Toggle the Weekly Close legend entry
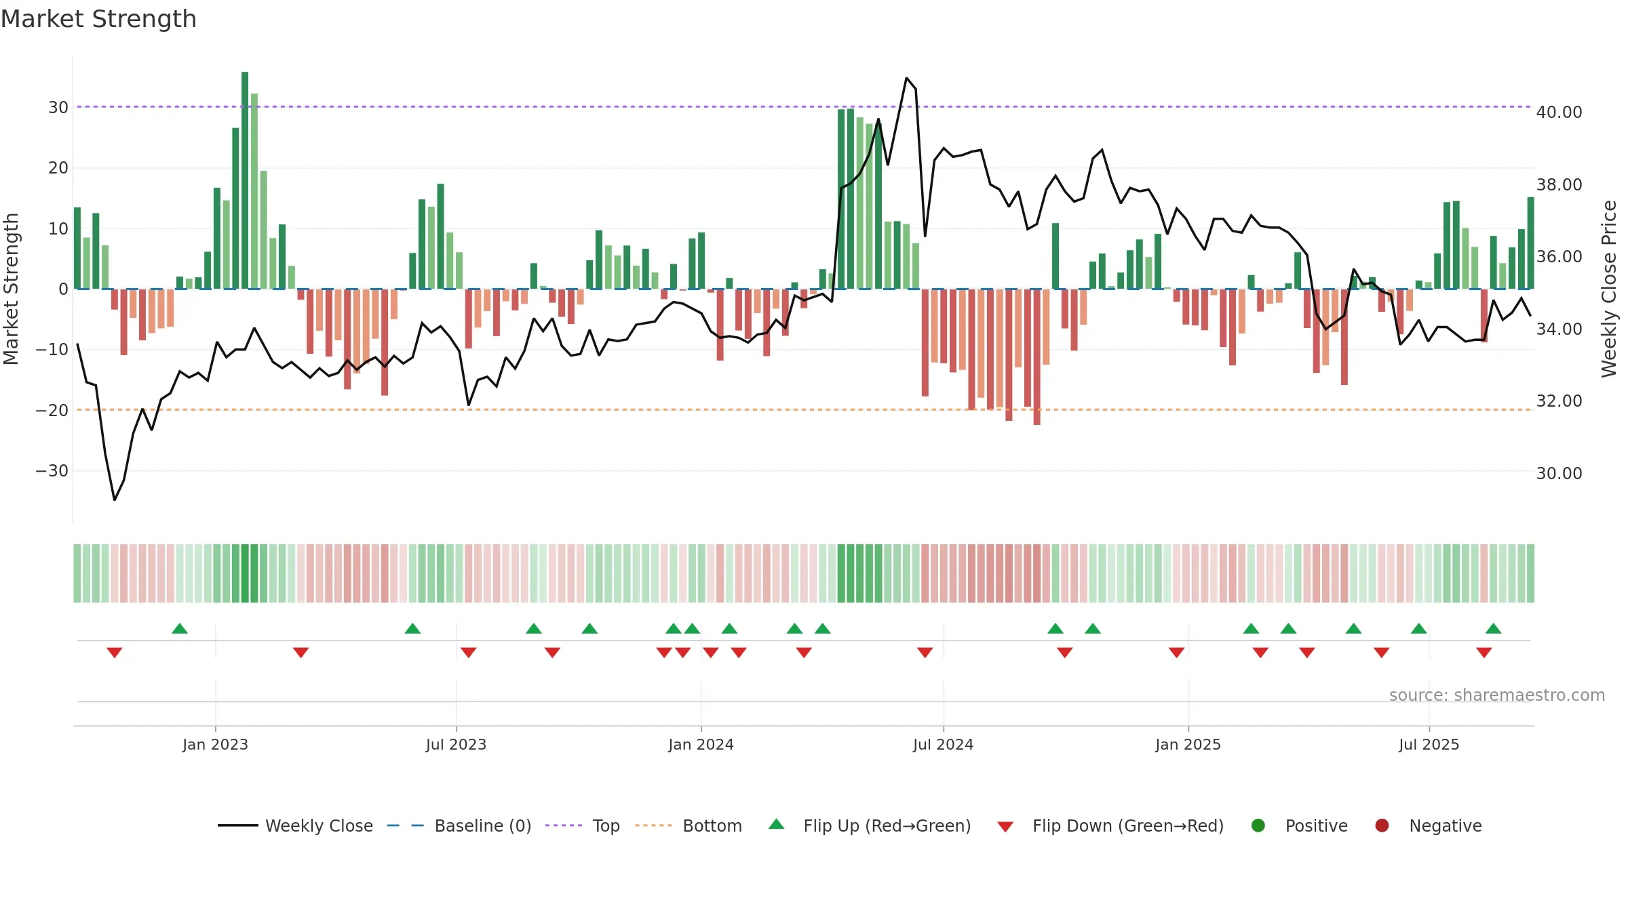This screenshot has height=915, width=1628. click(x=295, y=826)
